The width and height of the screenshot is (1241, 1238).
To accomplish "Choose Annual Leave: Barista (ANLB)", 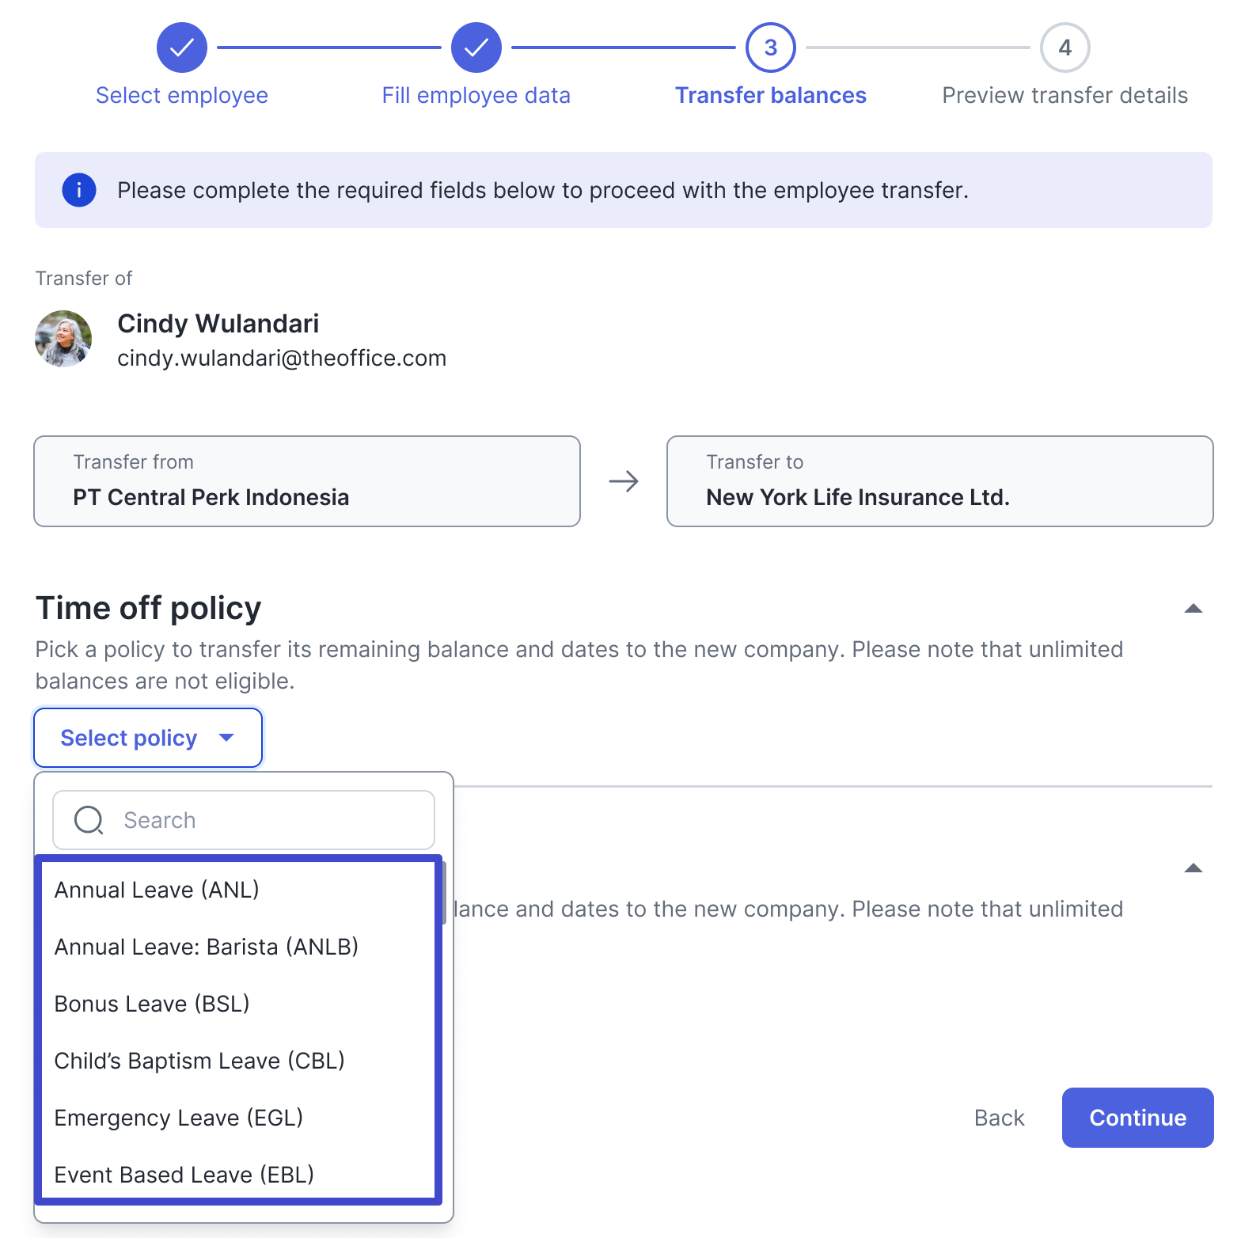I will click(x=237, y=947).
